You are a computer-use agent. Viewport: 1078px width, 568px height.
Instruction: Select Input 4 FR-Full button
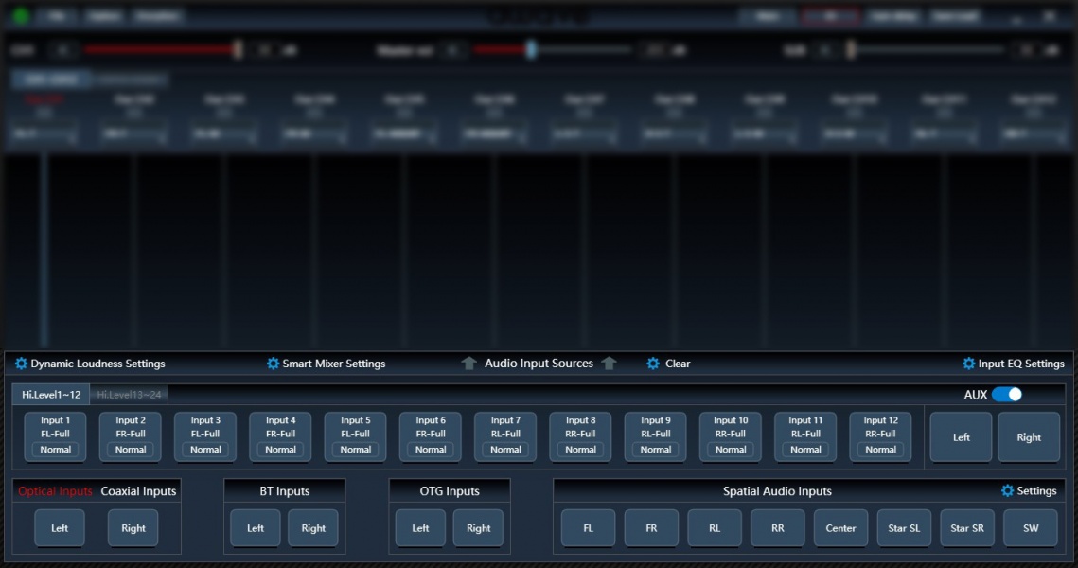280,436
